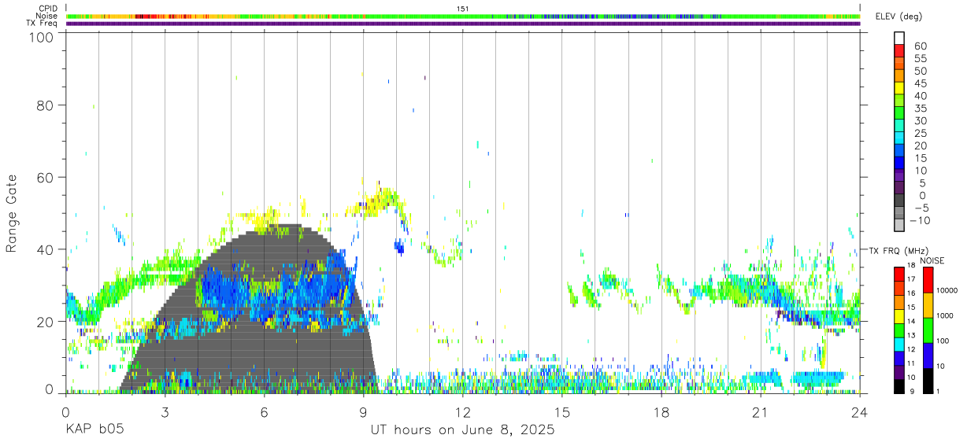This screenshot has width=967, height=446.
Task: Click the 'TX FRQ (MHz)' legend title
Action: pyautogui.click(x=897, y=250)
